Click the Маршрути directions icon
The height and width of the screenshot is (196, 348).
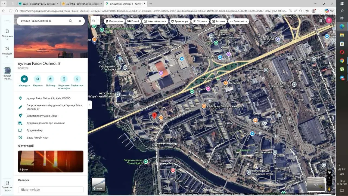(x=24, y=79)
